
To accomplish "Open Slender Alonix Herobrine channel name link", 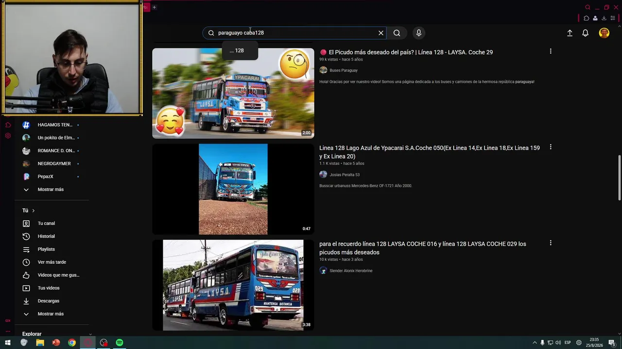I will [x=351, y=270].
